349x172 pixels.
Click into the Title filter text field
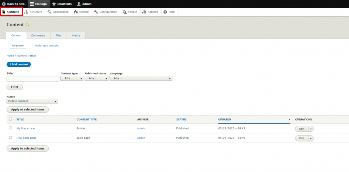[33, 79]
